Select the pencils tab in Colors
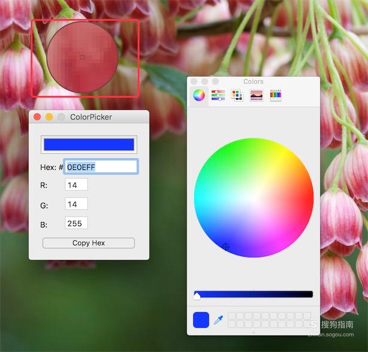This screenshot has height=352, width=368. coord(276,95)
